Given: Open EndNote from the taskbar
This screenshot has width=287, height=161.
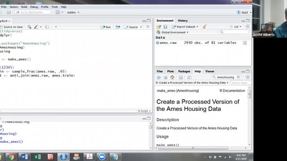Looking at the screenshot, I should (76, 157).
